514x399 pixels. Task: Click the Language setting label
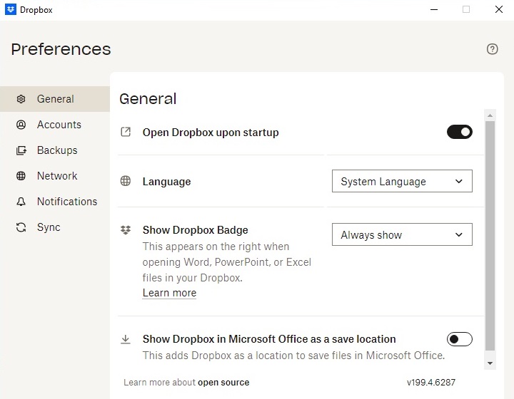pyautogui.click(x=166, y=182)
